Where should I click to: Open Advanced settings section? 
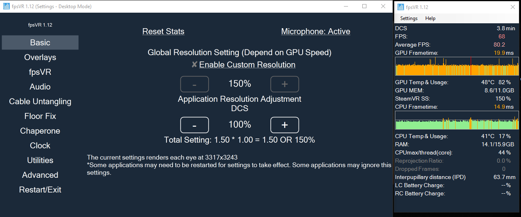(x=40, y=175)
